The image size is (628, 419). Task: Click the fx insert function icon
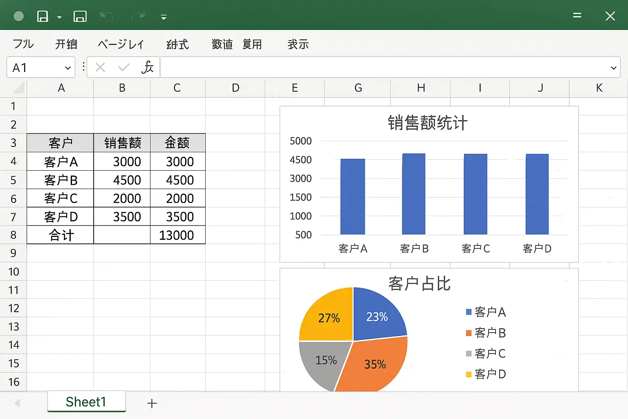click(x=147, y=67)
